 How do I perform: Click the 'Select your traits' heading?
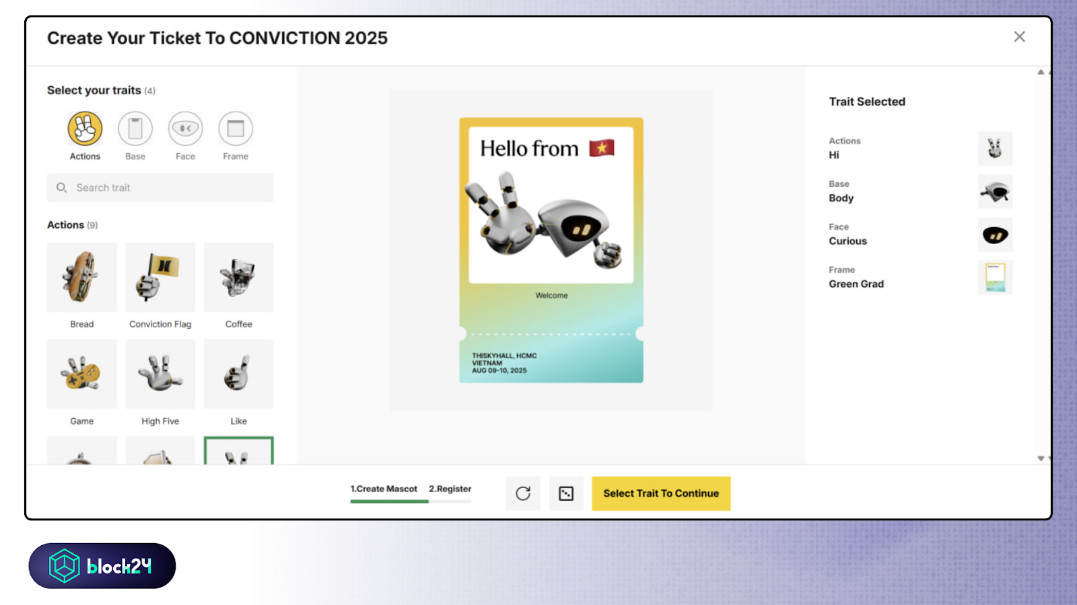tap(94, 90)
